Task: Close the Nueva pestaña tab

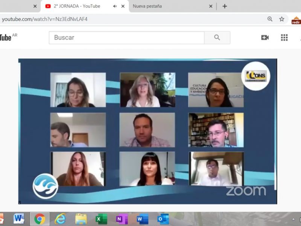Action: coord(211,6)
